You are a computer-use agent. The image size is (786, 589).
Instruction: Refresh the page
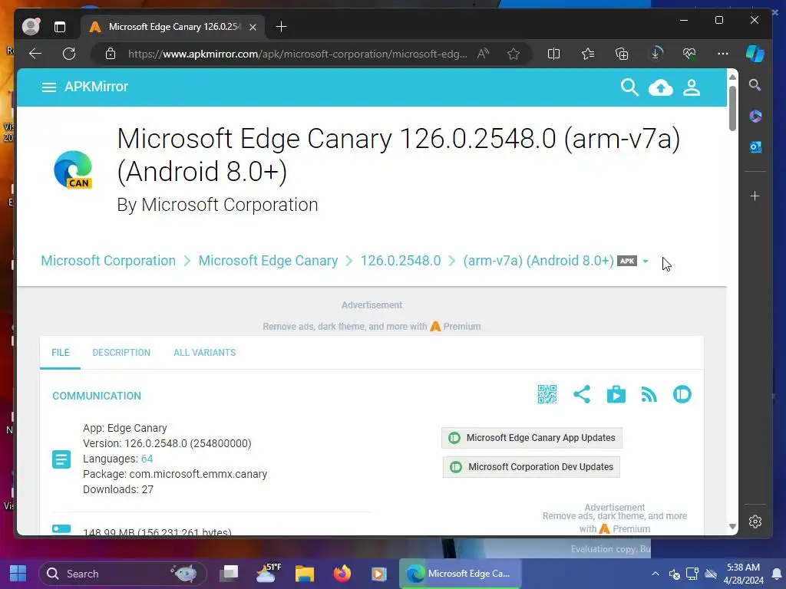(69, 54)
